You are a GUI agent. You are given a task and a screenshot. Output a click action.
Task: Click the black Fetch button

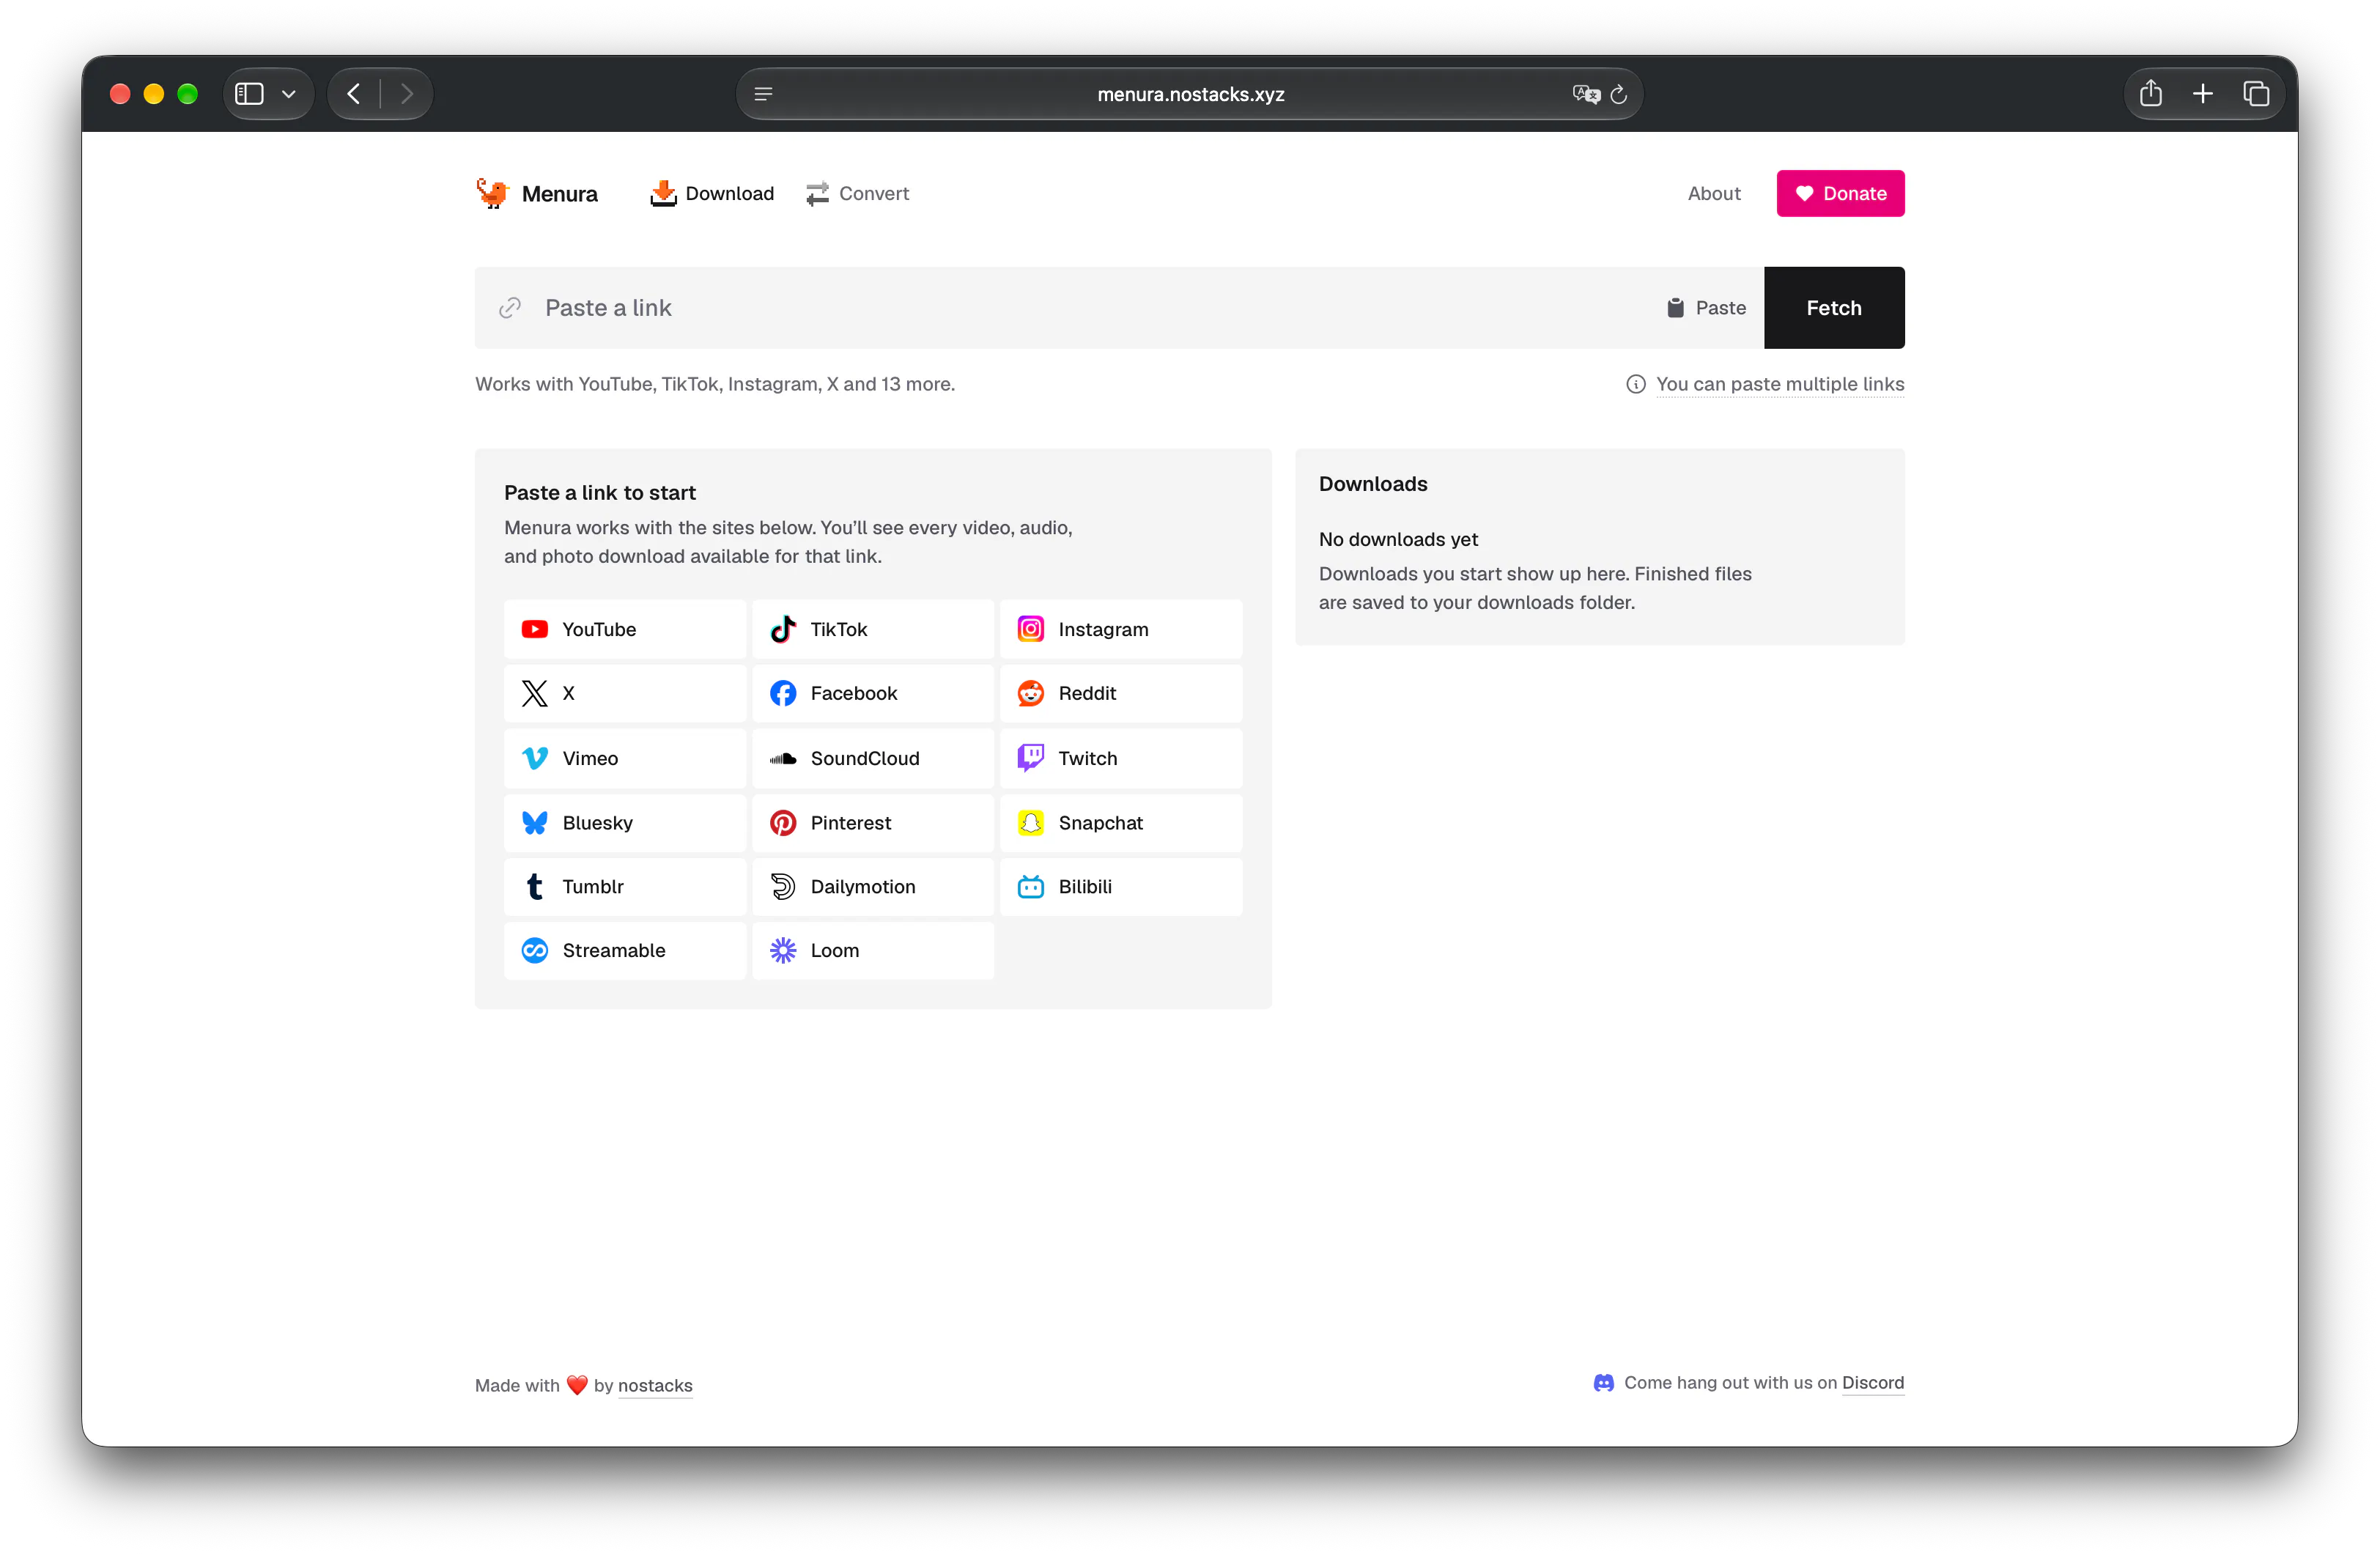click(1834, 308)
